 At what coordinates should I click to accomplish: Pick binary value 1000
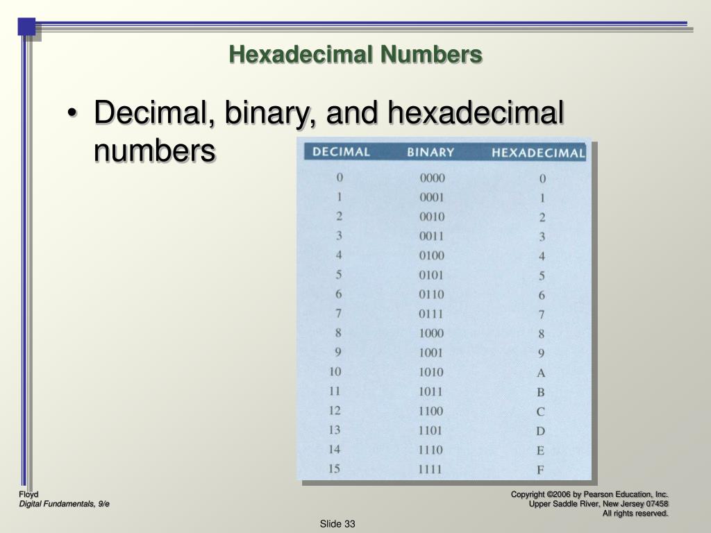tap(430, 334)
